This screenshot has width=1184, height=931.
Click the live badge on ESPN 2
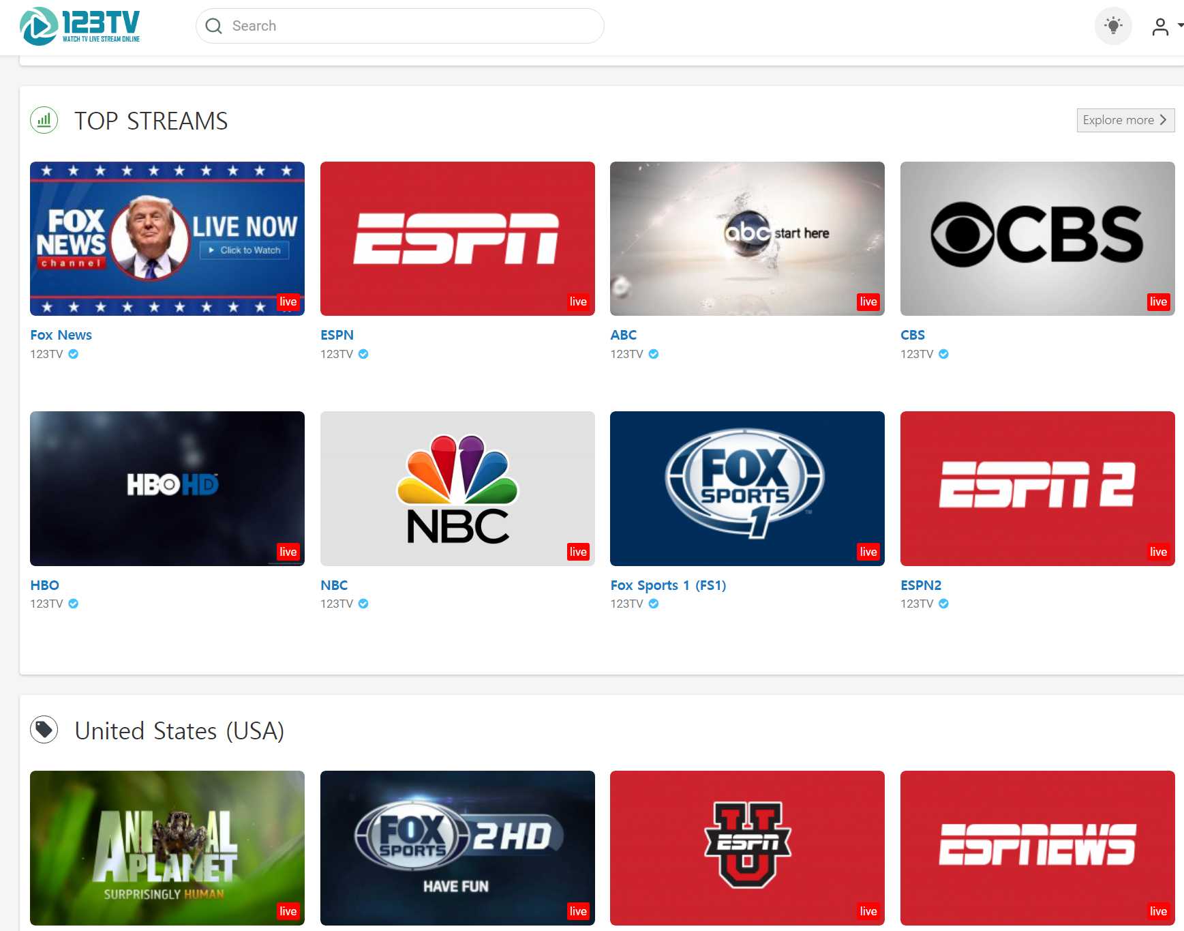[x=1158, y=552]
